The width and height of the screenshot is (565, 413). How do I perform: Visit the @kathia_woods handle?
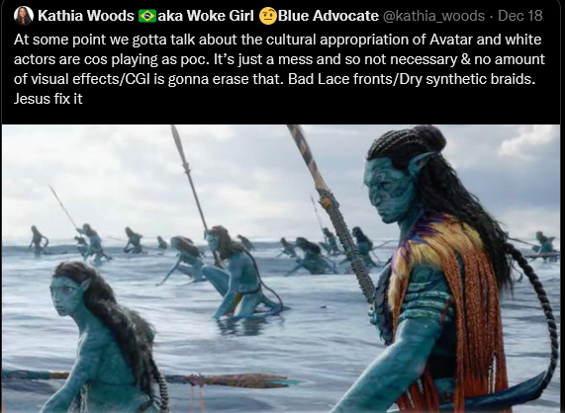pos(433,16)
